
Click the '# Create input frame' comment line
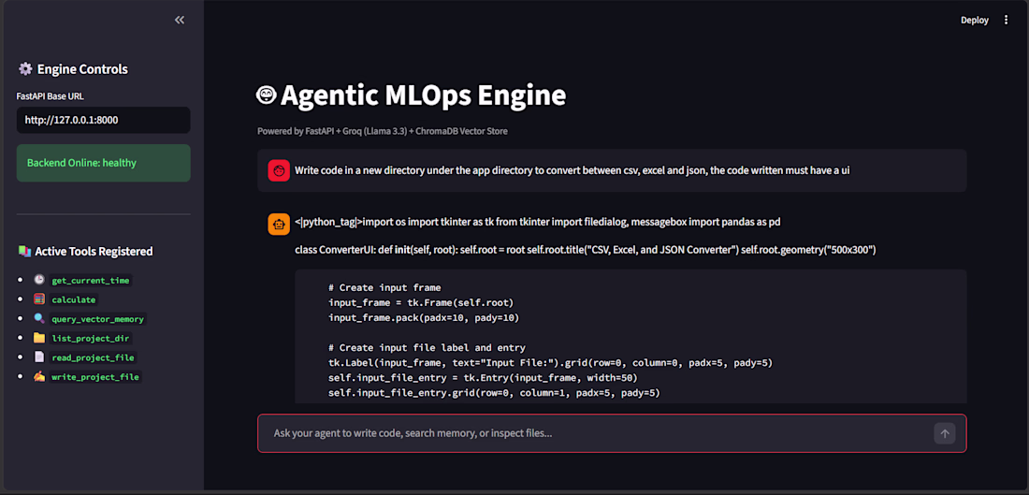pyautogui.click(x=384, y=287)
